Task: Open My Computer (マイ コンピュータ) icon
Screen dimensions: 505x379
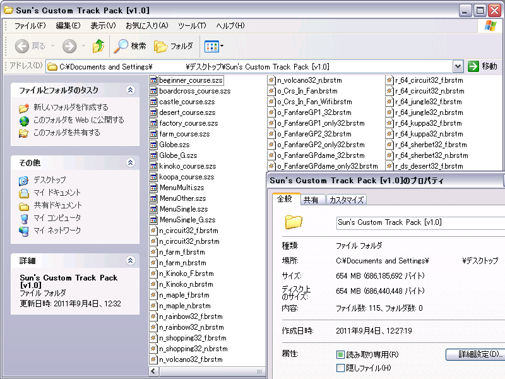Action: (x=24, y=219)
